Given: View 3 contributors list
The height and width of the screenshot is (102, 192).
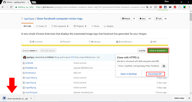Looking at the screenshot, I should (x=124, y=42).
